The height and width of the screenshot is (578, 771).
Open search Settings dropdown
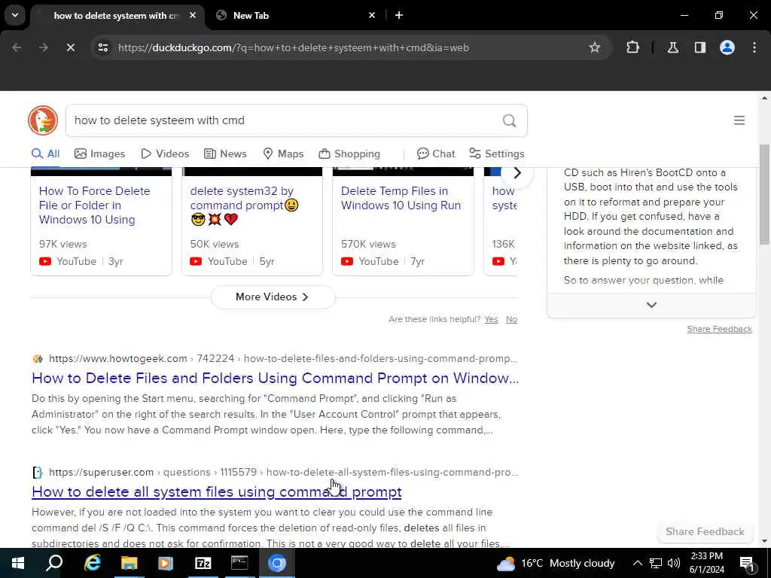[497, 154]
